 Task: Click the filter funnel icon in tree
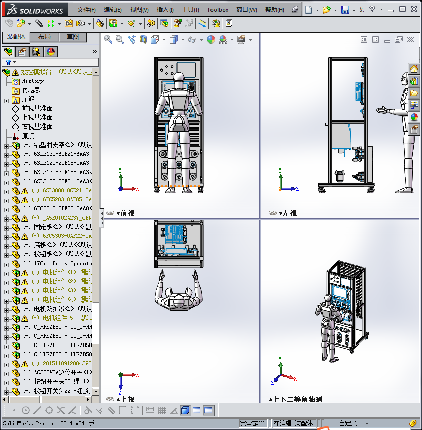click(8, 63)
